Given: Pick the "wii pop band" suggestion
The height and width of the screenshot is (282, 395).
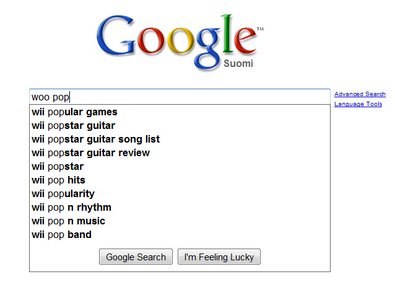Looking at the screenshot, I should 61,235.
